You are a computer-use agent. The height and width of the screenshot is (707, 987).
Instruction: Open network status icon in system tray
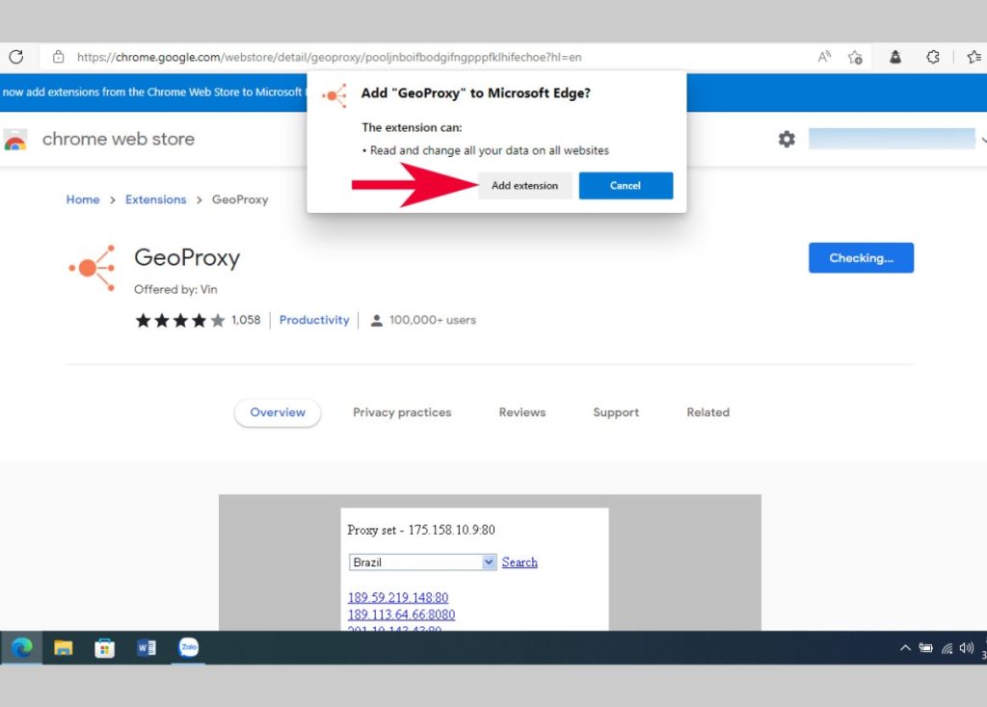tap(947, 648)
